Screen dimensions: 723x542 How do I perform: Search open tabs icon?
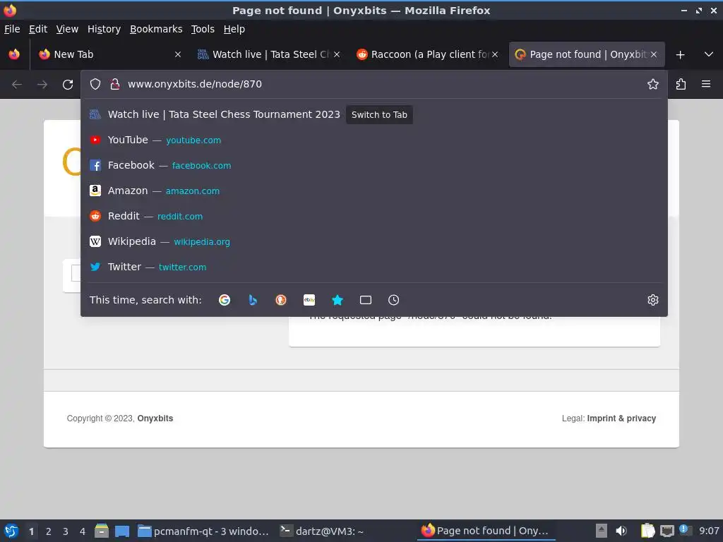click(366, 300)
